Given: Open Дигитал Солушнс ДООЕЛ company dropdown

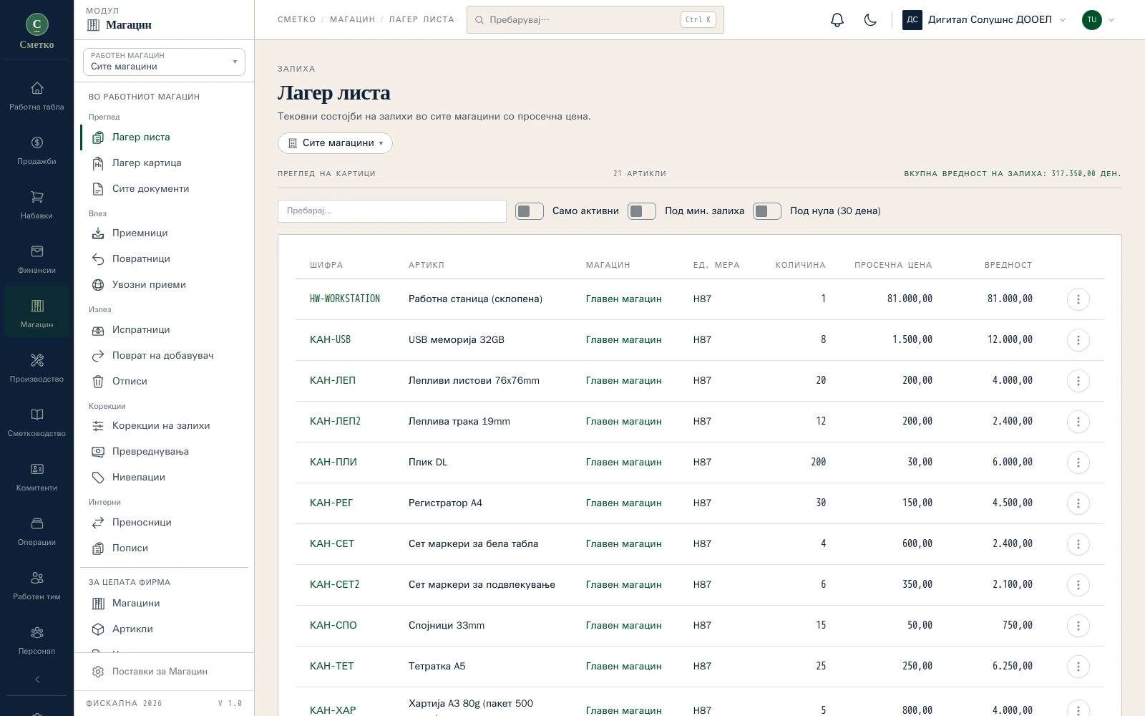Looking at the screenshot, I should click(985, 20).
